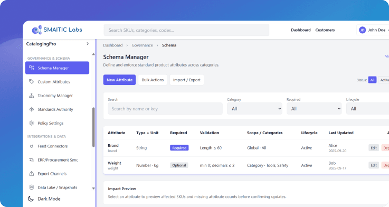Open the Required filter dropdown
The image size is (389, 207).
(x=314, y=108)
